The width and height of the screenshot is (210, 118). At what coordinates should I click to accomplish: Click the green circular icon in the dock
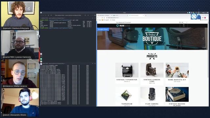41,59
